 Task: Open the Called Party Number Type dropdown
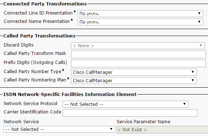click(134, 72)
